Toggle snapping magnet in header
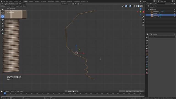Viewport: 176px width, 99px height. pos(73,4)
